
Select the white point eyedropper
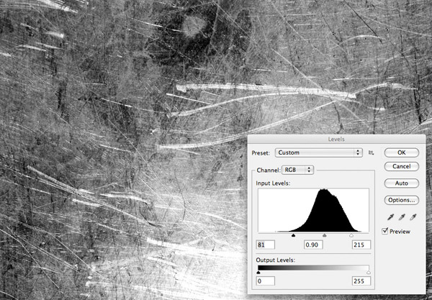click(413, 217)
